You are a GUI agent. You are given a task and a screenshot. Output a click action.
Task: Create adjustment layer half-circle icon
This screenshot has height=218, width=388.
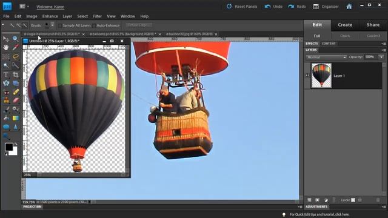pyautogui.click(x=326, y=200)
